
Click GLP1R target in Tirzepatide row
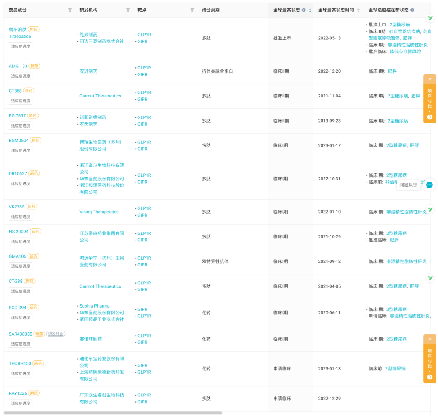144,35
